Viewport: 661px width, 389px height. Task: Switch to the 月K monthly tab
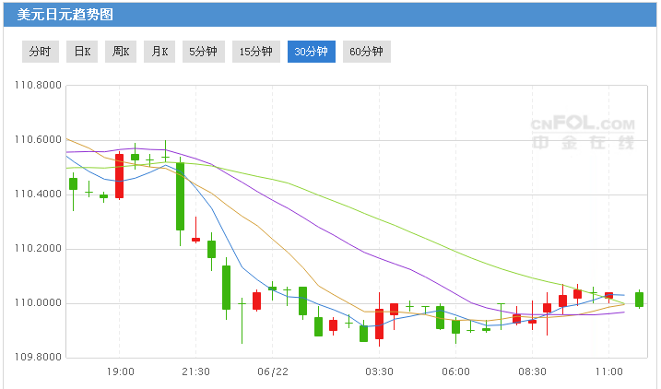(x=160, y=52)
